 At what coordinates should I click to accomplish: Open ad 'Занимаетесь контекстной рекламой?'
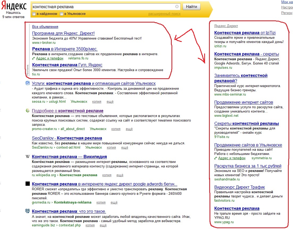[241, 78]
